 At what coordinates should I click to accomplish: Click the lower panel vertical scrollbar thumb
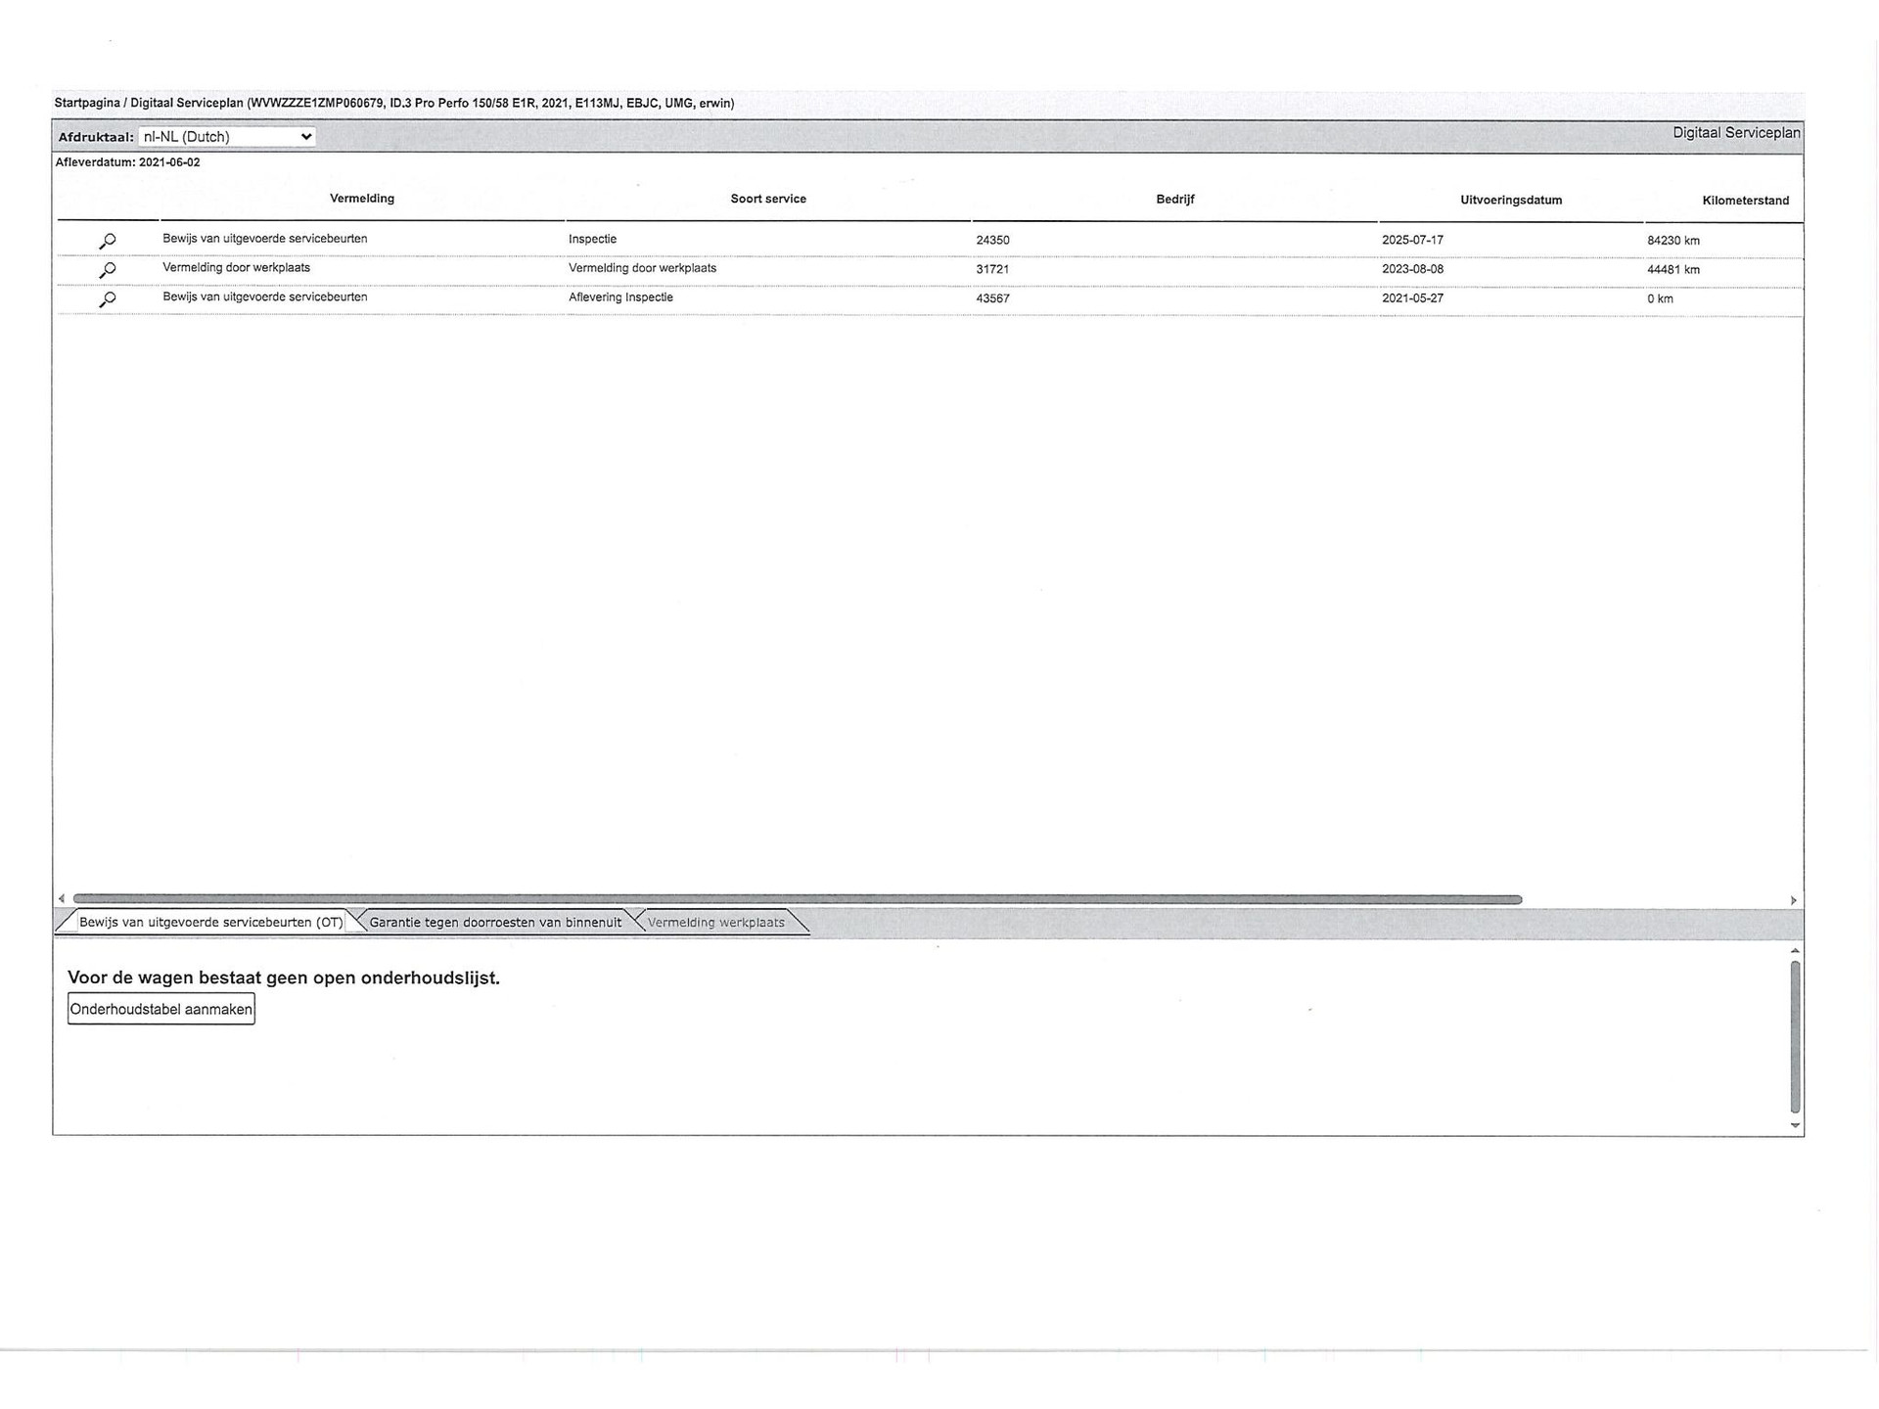click(1795, 1037)
